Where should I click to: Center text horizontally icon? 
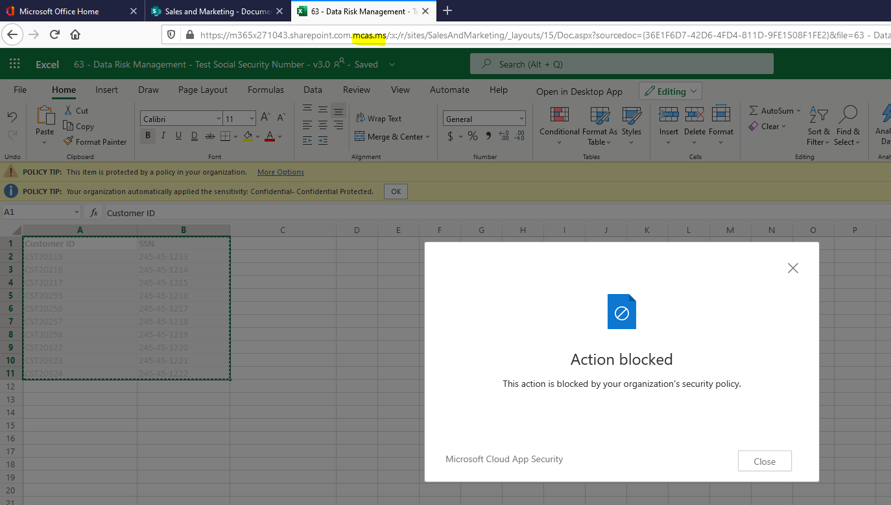(323, 125)
